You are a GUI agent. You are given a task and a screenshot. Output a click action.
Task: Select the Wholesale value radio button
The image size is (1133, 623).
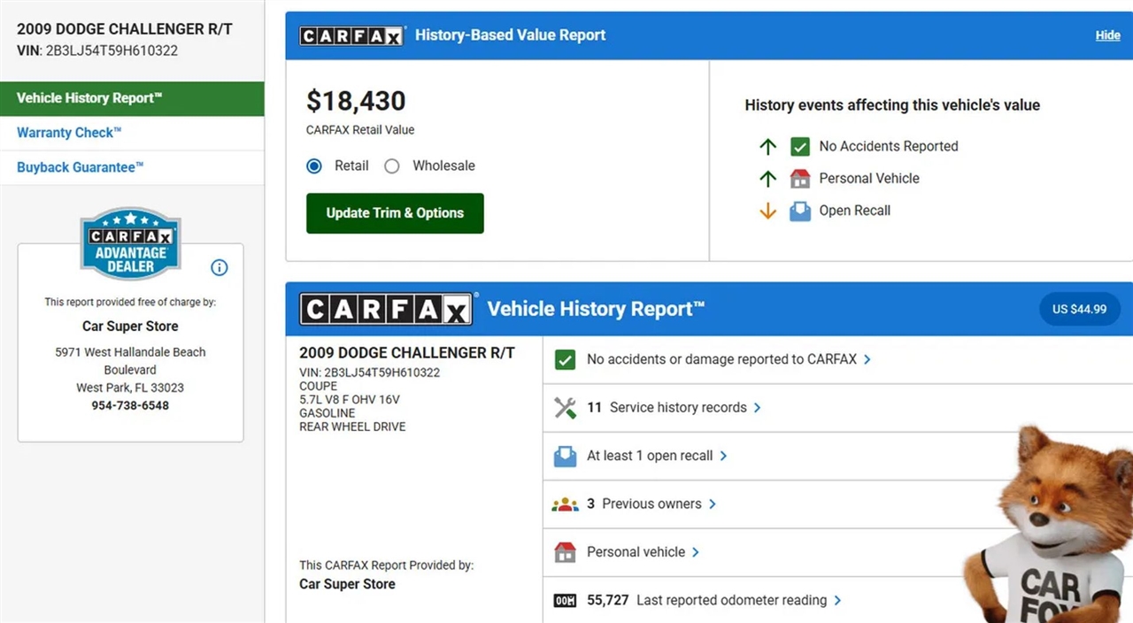[392, 166]
